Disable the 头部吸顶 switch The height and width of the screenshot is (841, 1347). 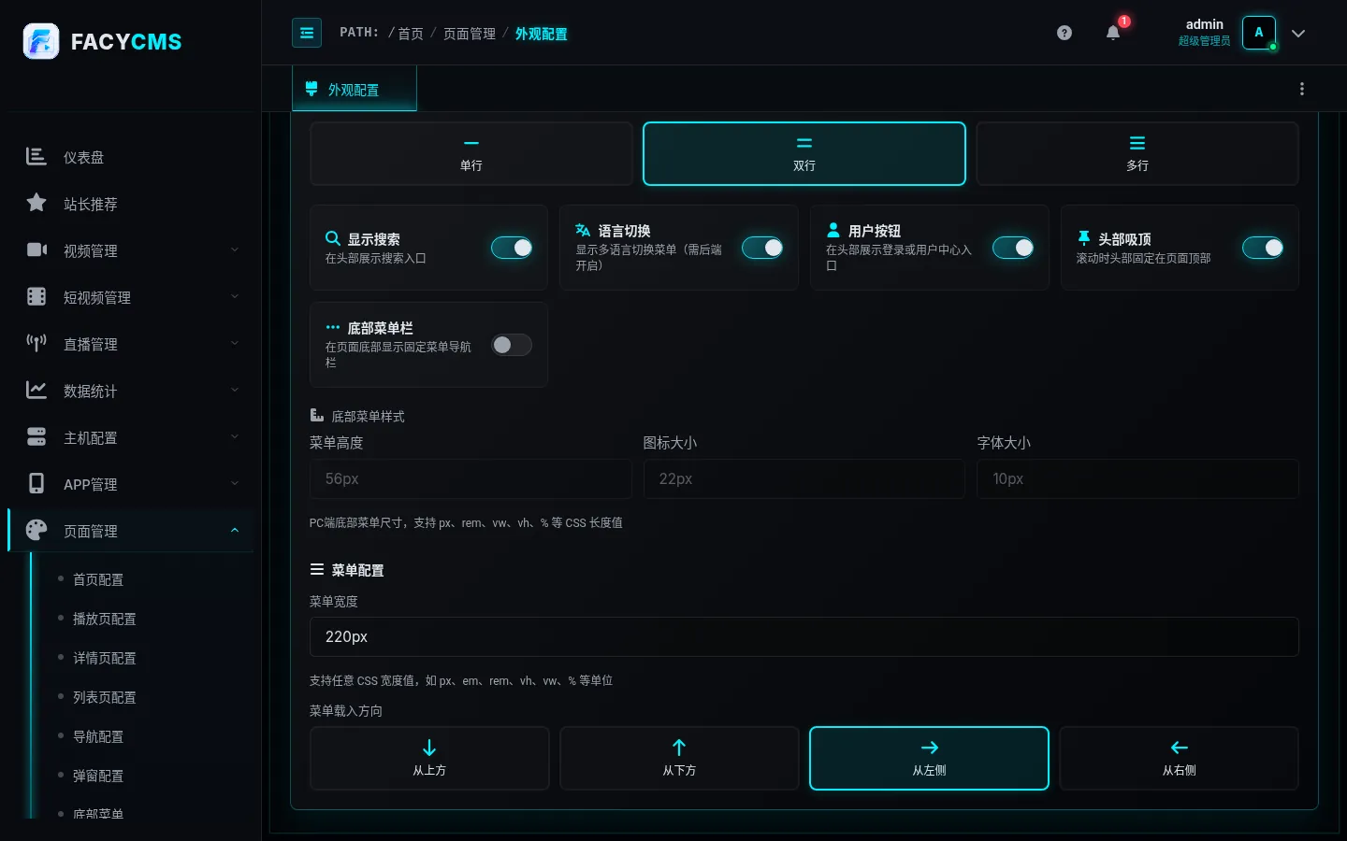pyautogui.click(x=1263, y=248)
